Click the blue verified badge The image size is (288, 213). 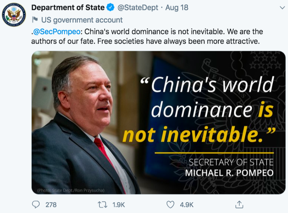[111, 7]
